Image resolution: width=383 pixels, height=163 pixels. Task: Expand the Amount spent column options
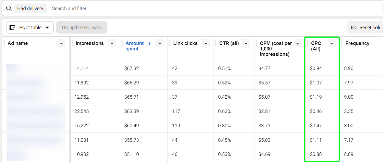click(160, 43)
